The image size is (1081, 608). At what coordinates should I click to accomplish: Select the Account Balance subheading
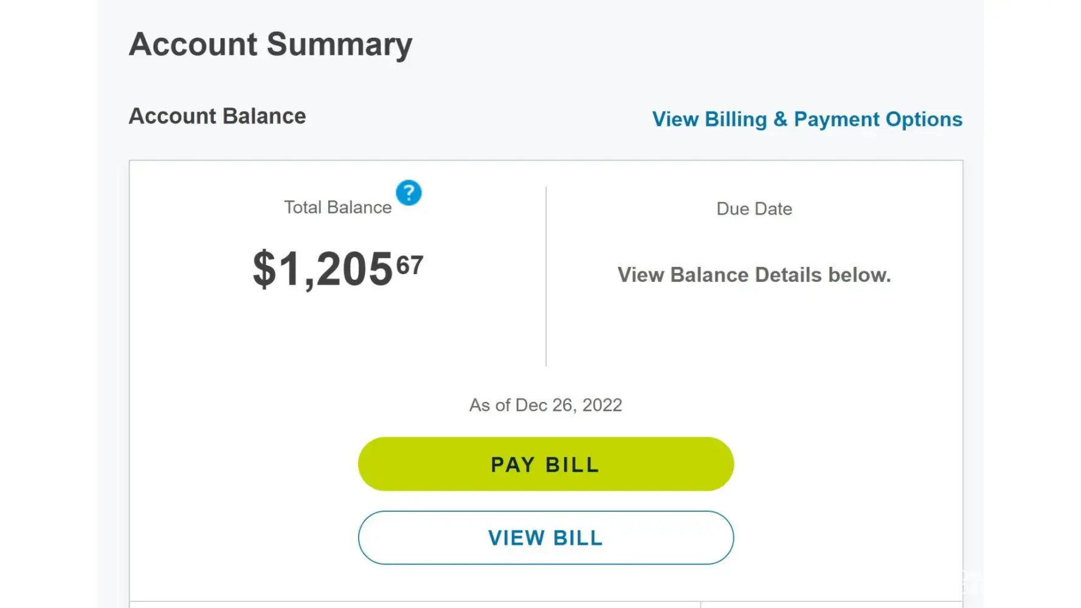[217, 116]
